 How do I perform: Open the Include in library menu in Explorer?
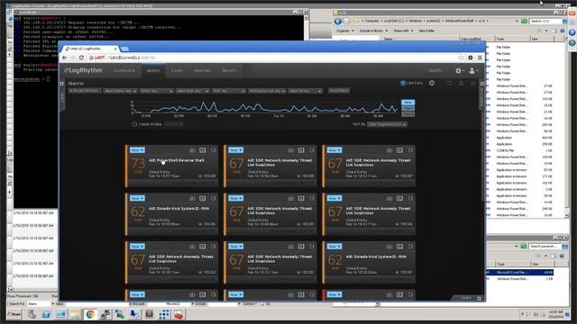[x=373, y=31]
